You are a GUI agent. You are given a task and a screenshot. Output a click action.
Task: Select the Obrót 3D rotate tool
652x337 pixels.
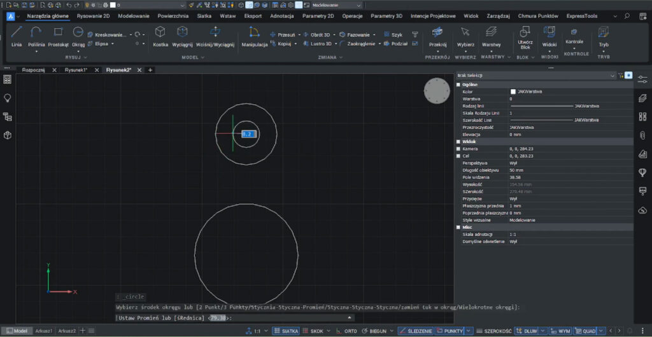[317, 35]
